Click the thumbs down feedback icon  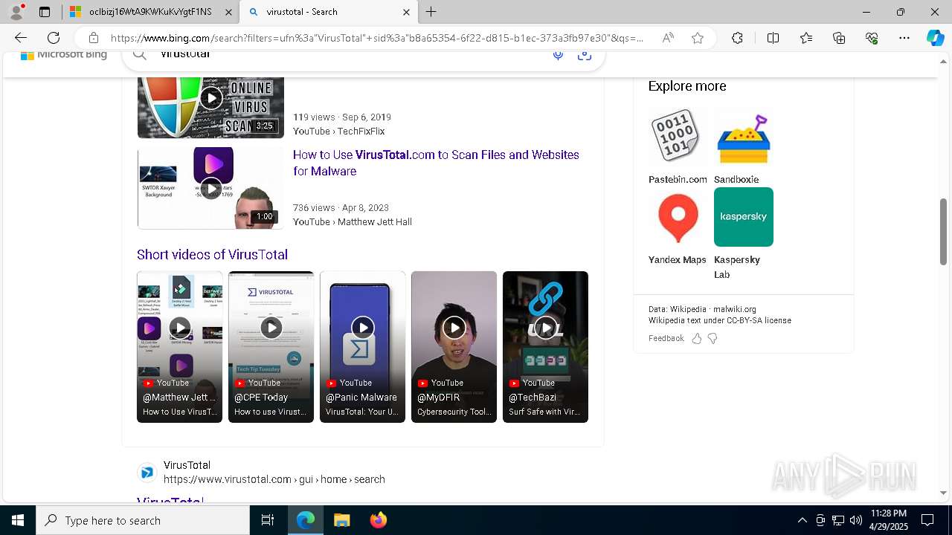[713, 338]
